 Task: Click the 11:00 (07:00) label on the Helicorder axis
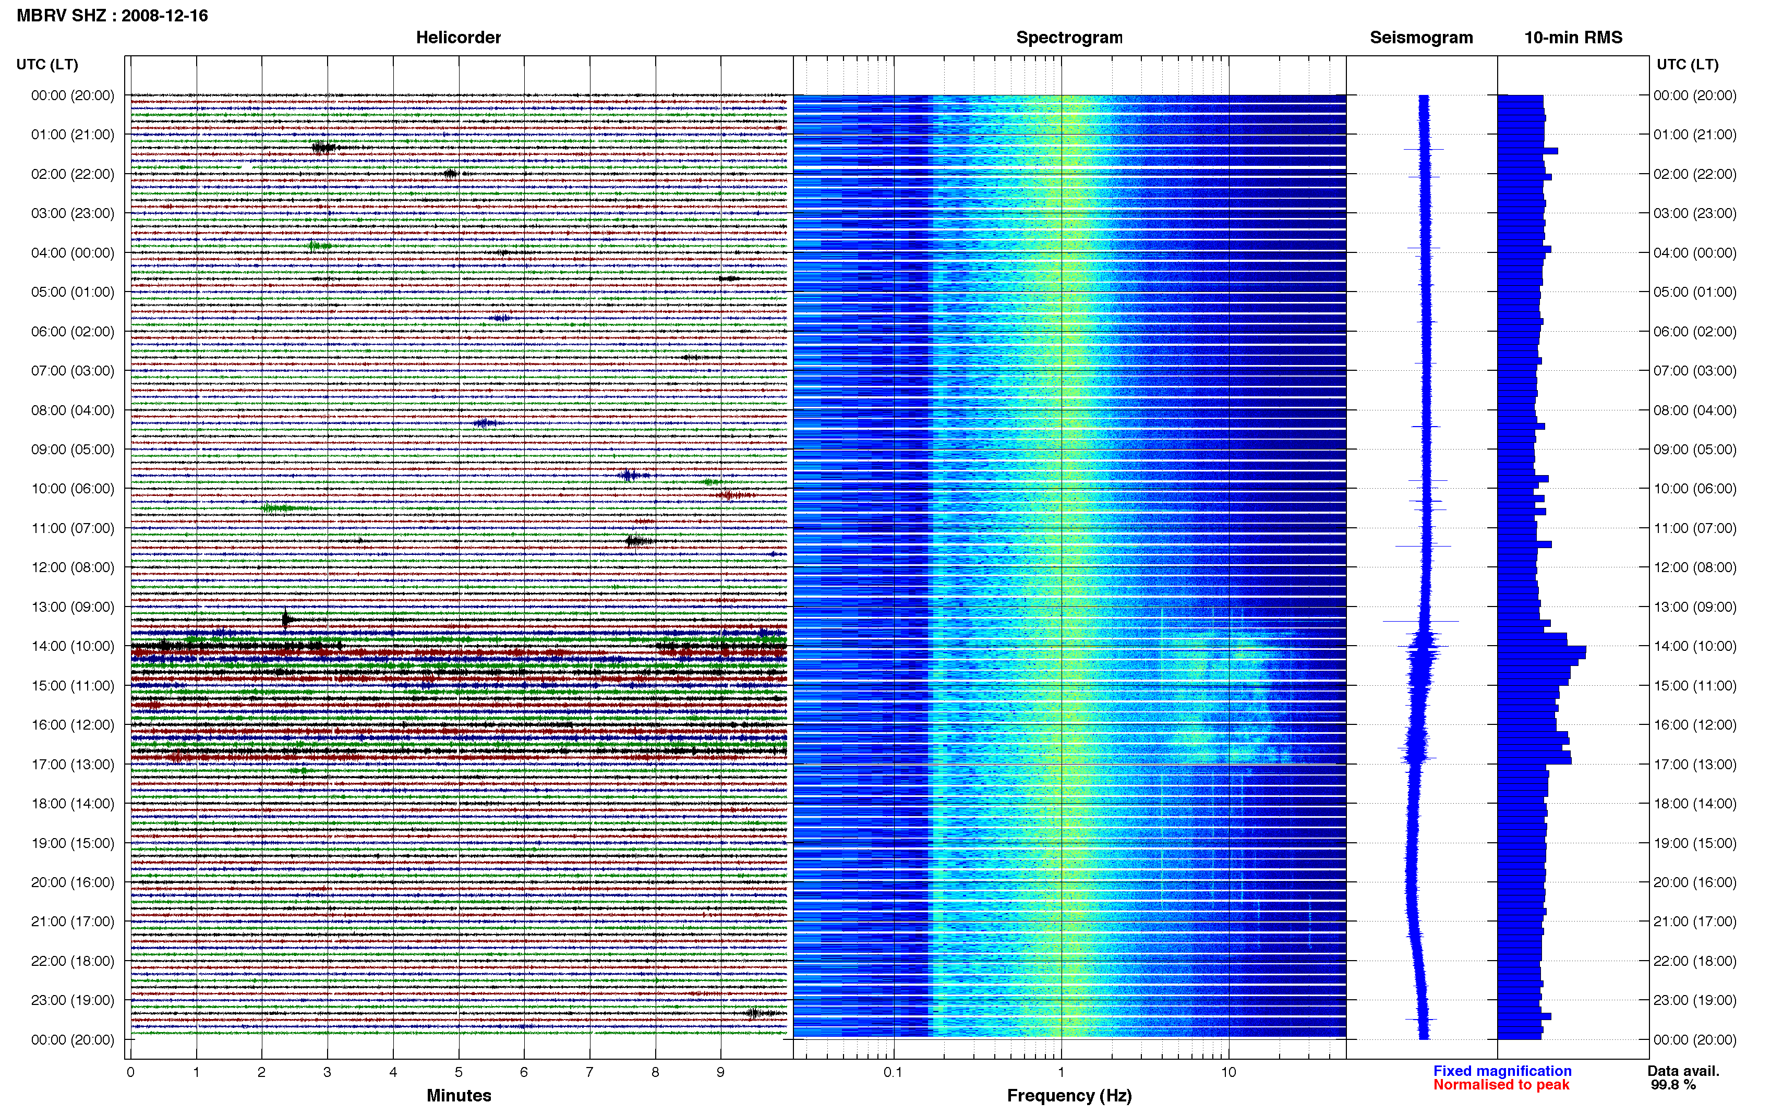[73, 528]
